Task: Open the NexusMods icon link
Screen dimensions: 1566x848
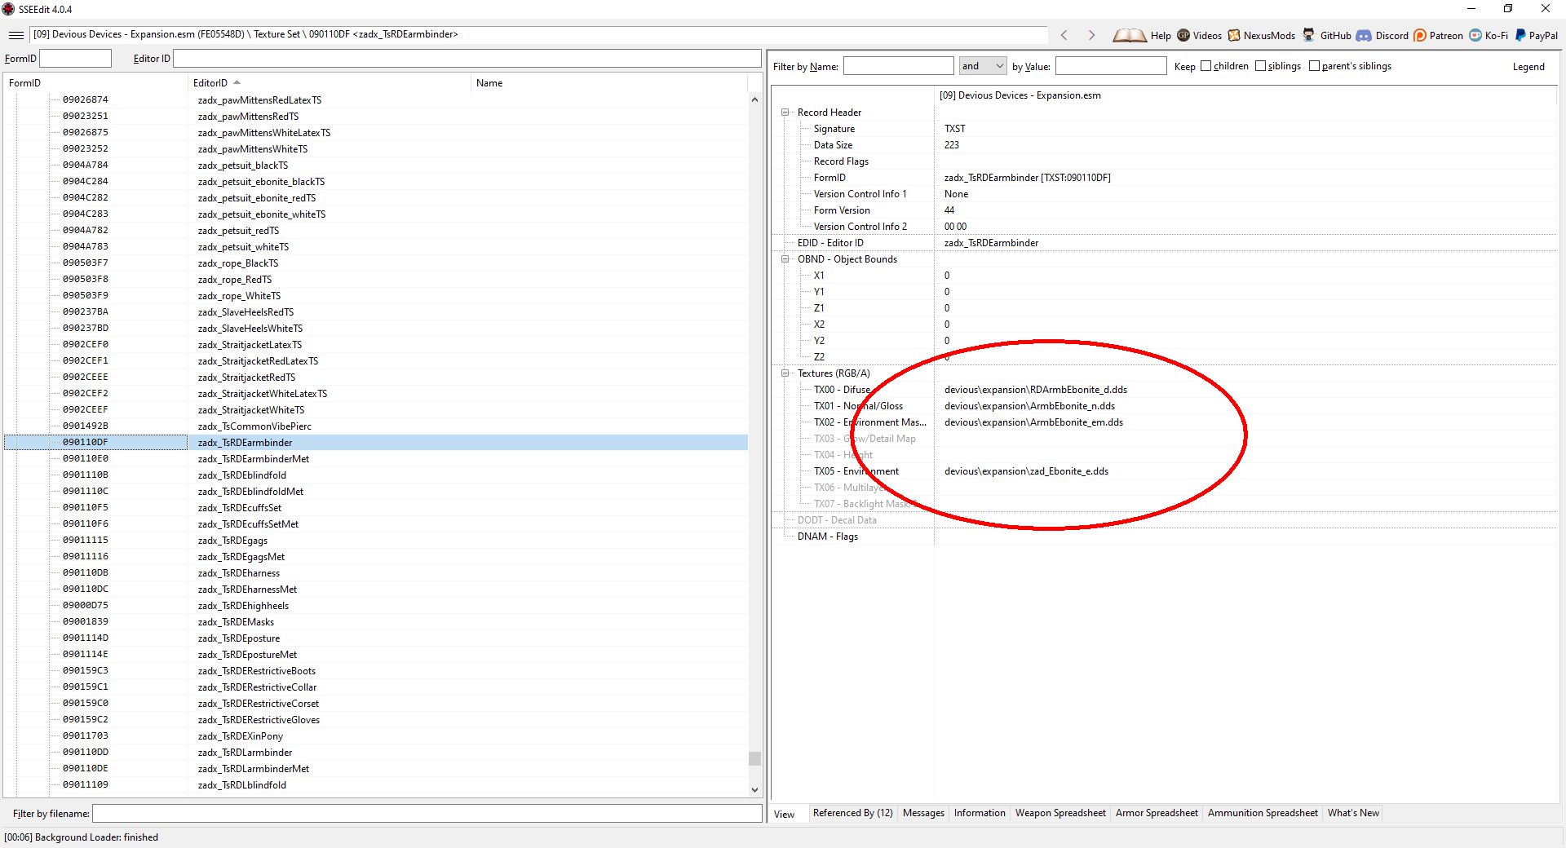Action: tap(1234, 35)
